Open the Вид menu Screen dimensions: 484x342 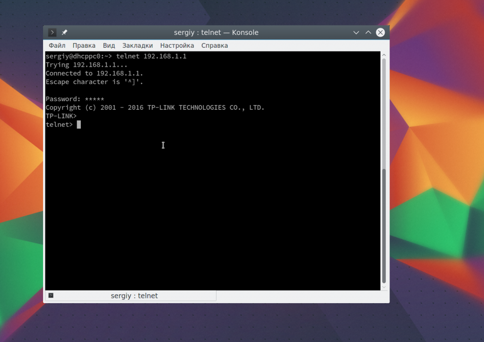109,45
